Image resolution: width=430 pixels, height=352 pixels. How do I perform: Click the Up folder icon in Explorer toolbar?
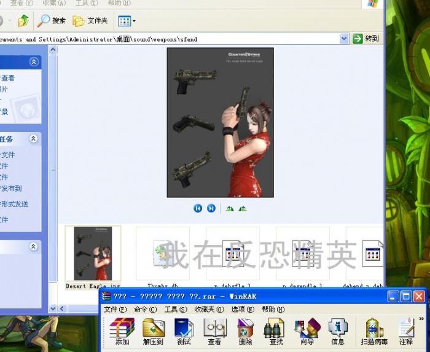point(23,20)
